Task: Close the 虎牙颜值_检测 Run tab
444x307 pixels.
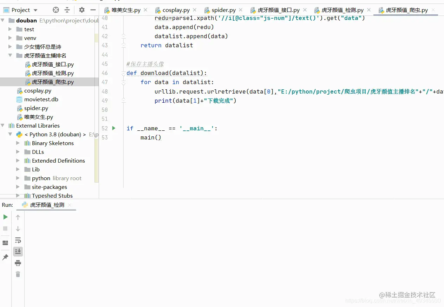Action: [70, 205]
